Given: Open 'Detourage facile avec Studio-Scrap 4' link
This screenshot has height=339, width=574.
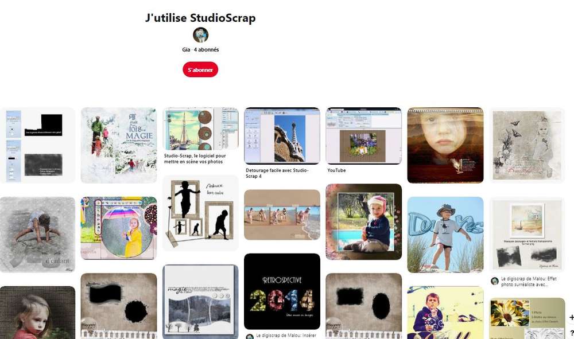Looking at the screenshot, I should [x=277, y=173].
